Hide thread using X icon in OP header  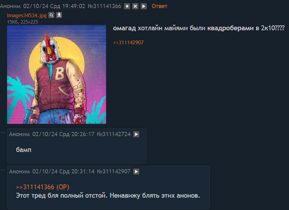click(x=135, y=6)
